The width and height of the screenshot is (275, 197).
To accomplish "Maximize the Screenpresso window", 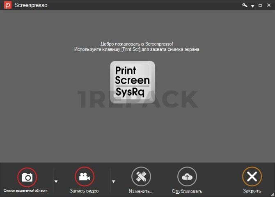I will pos(260,5).
